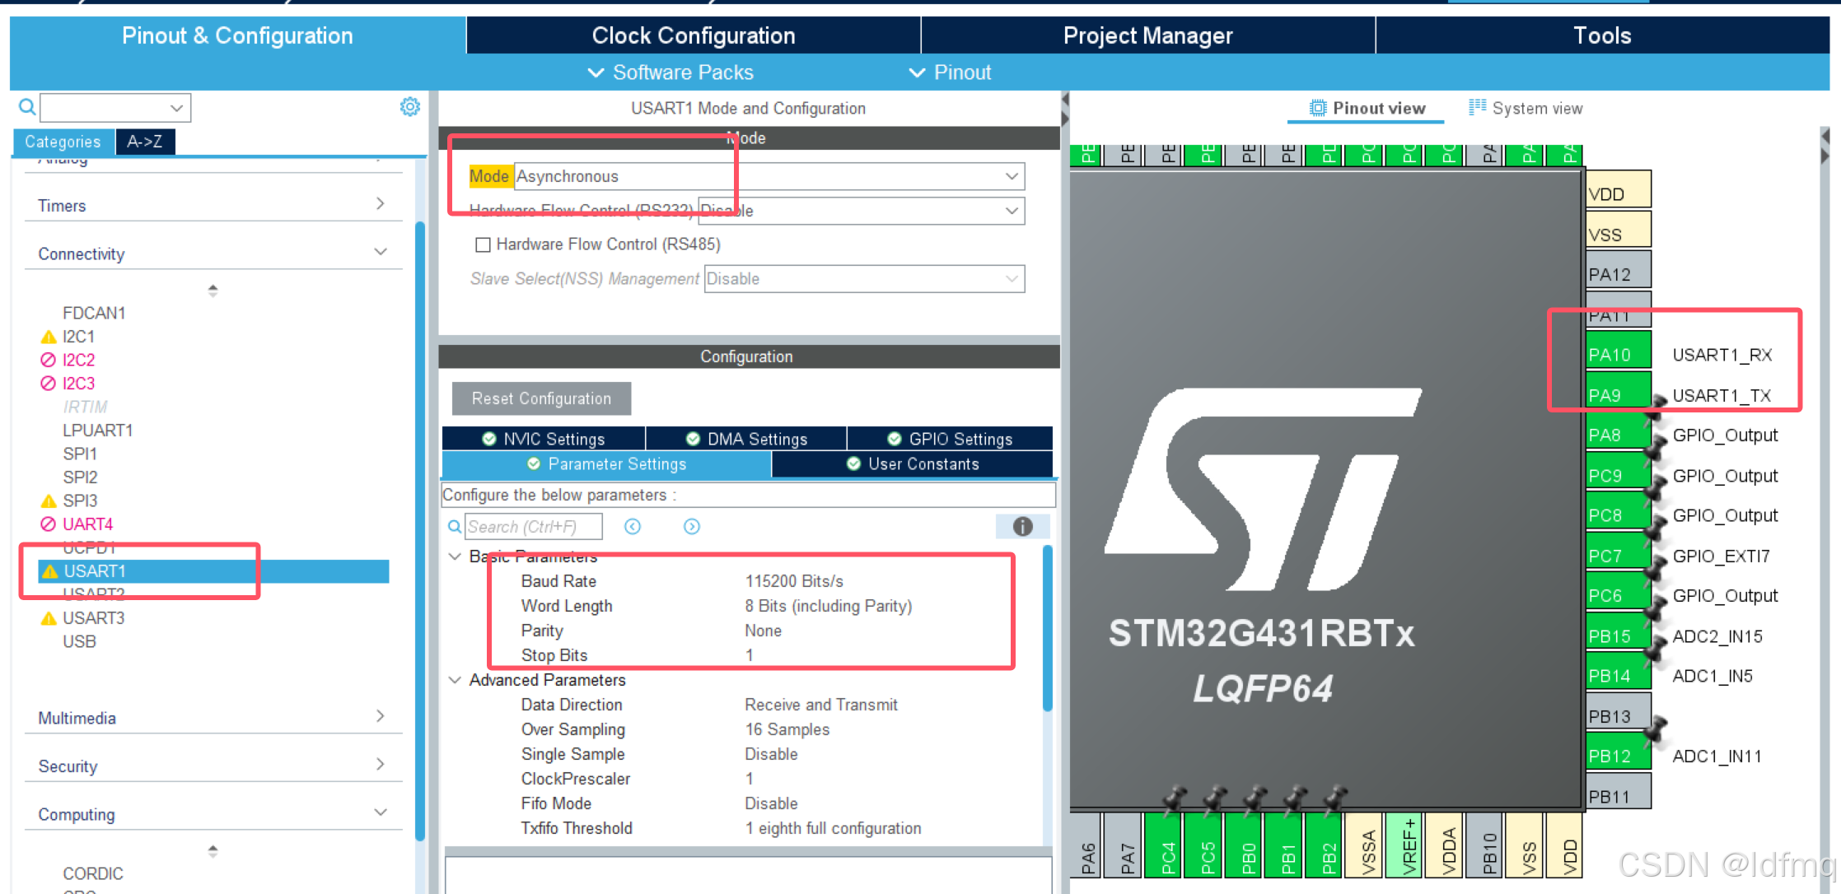Screen dimensions: 1841x894
Task: Click the search magnifier icon above Categories
Action: tap(27, 107)
